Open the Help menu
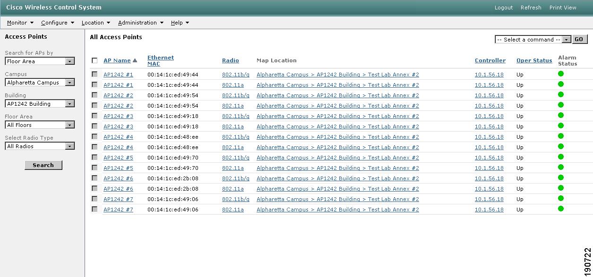 (x=180, y=23)
